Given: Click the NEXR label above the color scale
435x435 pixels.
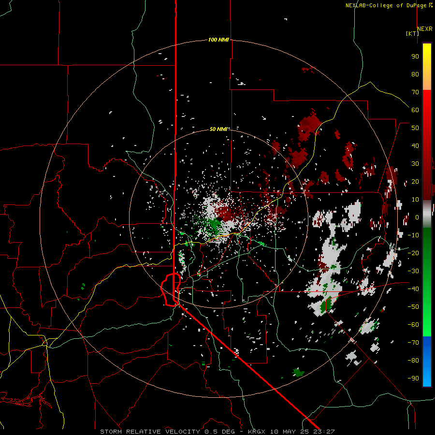Looking at the screenshot, I should tap(425, 29).
